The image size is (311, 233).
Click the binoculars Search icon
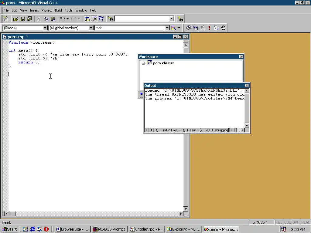click(181, 19)
